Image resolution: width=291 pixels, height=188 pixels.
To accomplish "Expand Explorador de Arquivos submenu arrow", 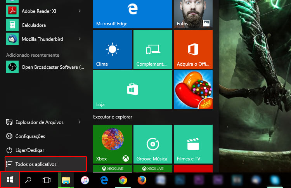I will 80,122.
